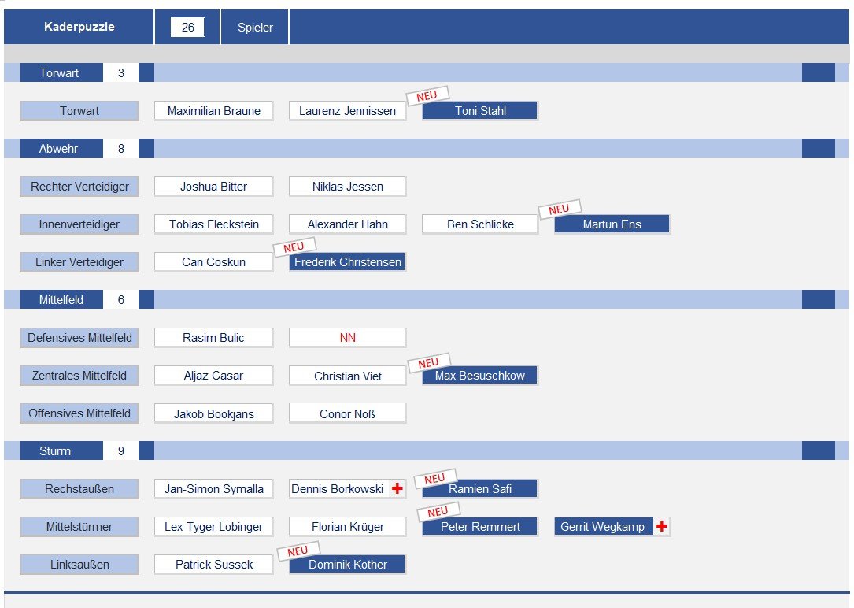854x608 pixels.
Task: Click the NEU badge above Dominik Kother
Action: (x=298, y=551)
